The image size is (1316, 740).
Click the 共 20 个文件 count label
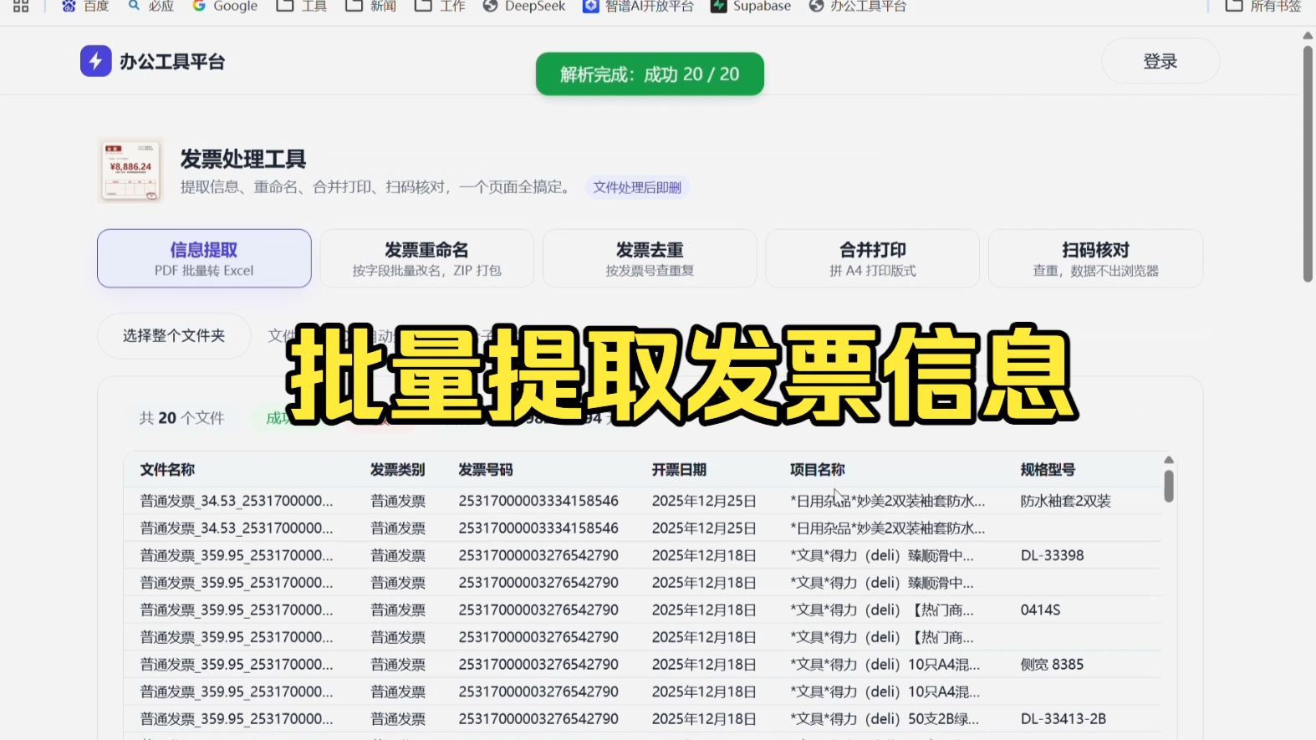tap(181, 418)
